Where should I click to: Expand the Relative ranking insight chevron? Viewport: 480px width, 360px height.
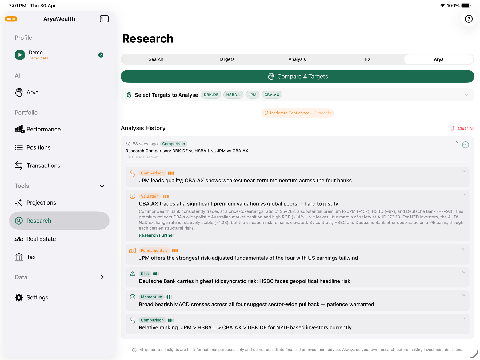[x=464, y=318]
